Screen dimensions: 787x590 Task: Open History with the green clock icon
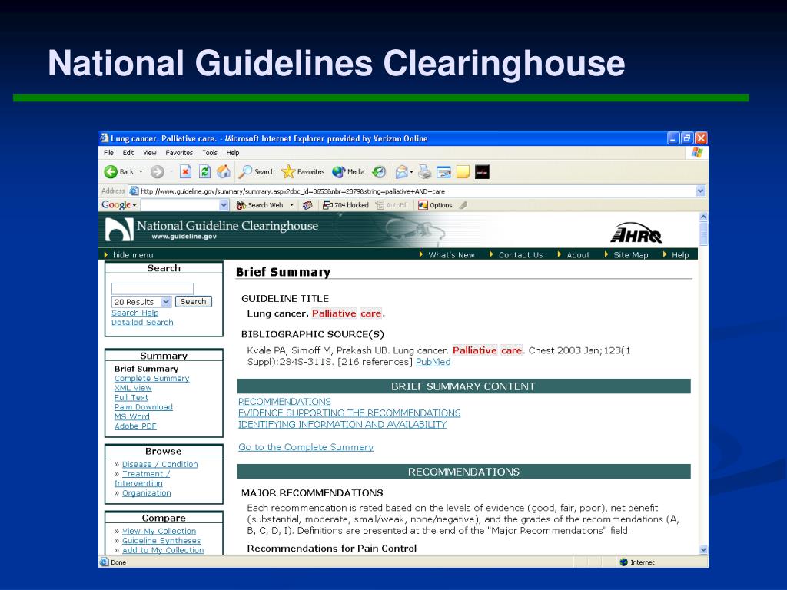click(379, 172)
